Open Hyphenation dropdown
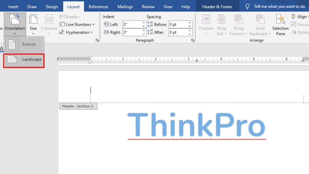309x174 pixels. point(76,32)
